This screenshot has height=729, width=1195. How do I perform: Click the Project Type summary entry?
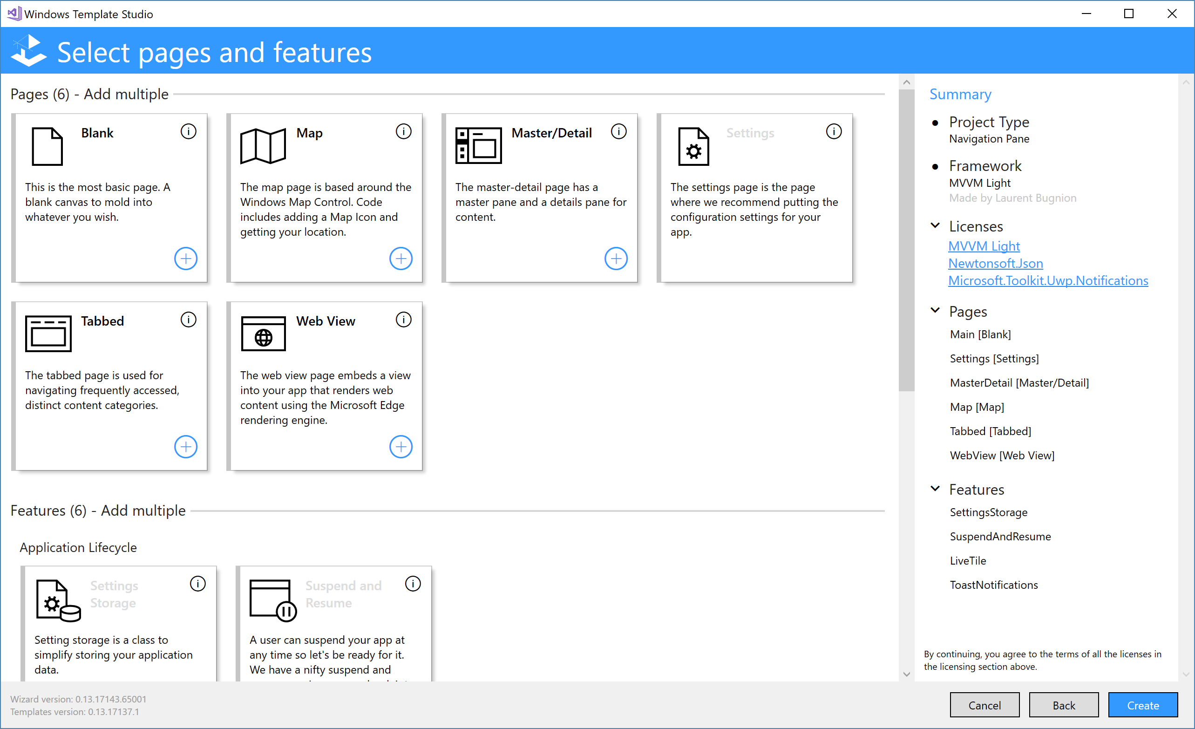point(989,129)
